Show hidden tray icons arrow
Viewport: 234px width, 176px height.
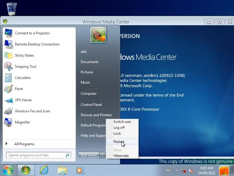177,170
